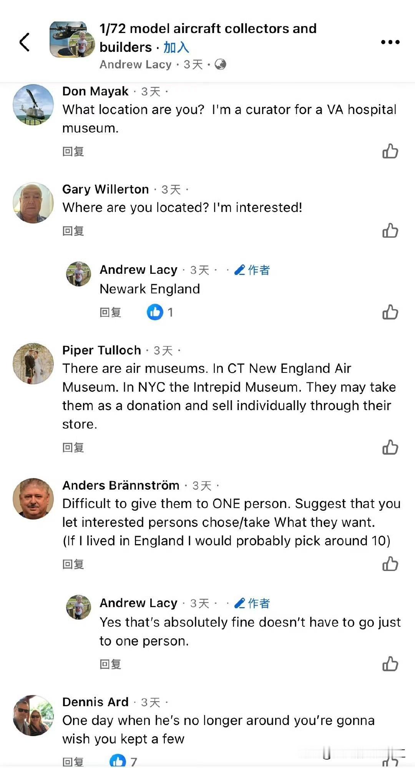Tap the back arrow at top left
The height and width of the screenshot is (768, 415).
tap(25, 42)
